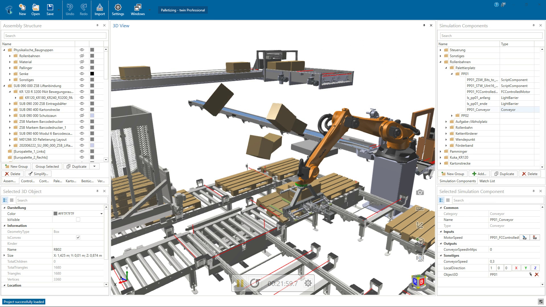Click the view orientation cube
The image size is (546, 307).
point(418,281)
